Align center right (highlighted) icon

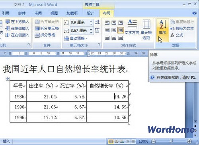click(x=121, y=30)
